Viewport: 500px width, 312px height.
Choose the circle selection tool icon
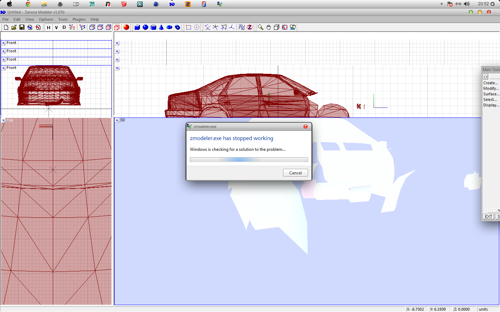click(197, 27)
